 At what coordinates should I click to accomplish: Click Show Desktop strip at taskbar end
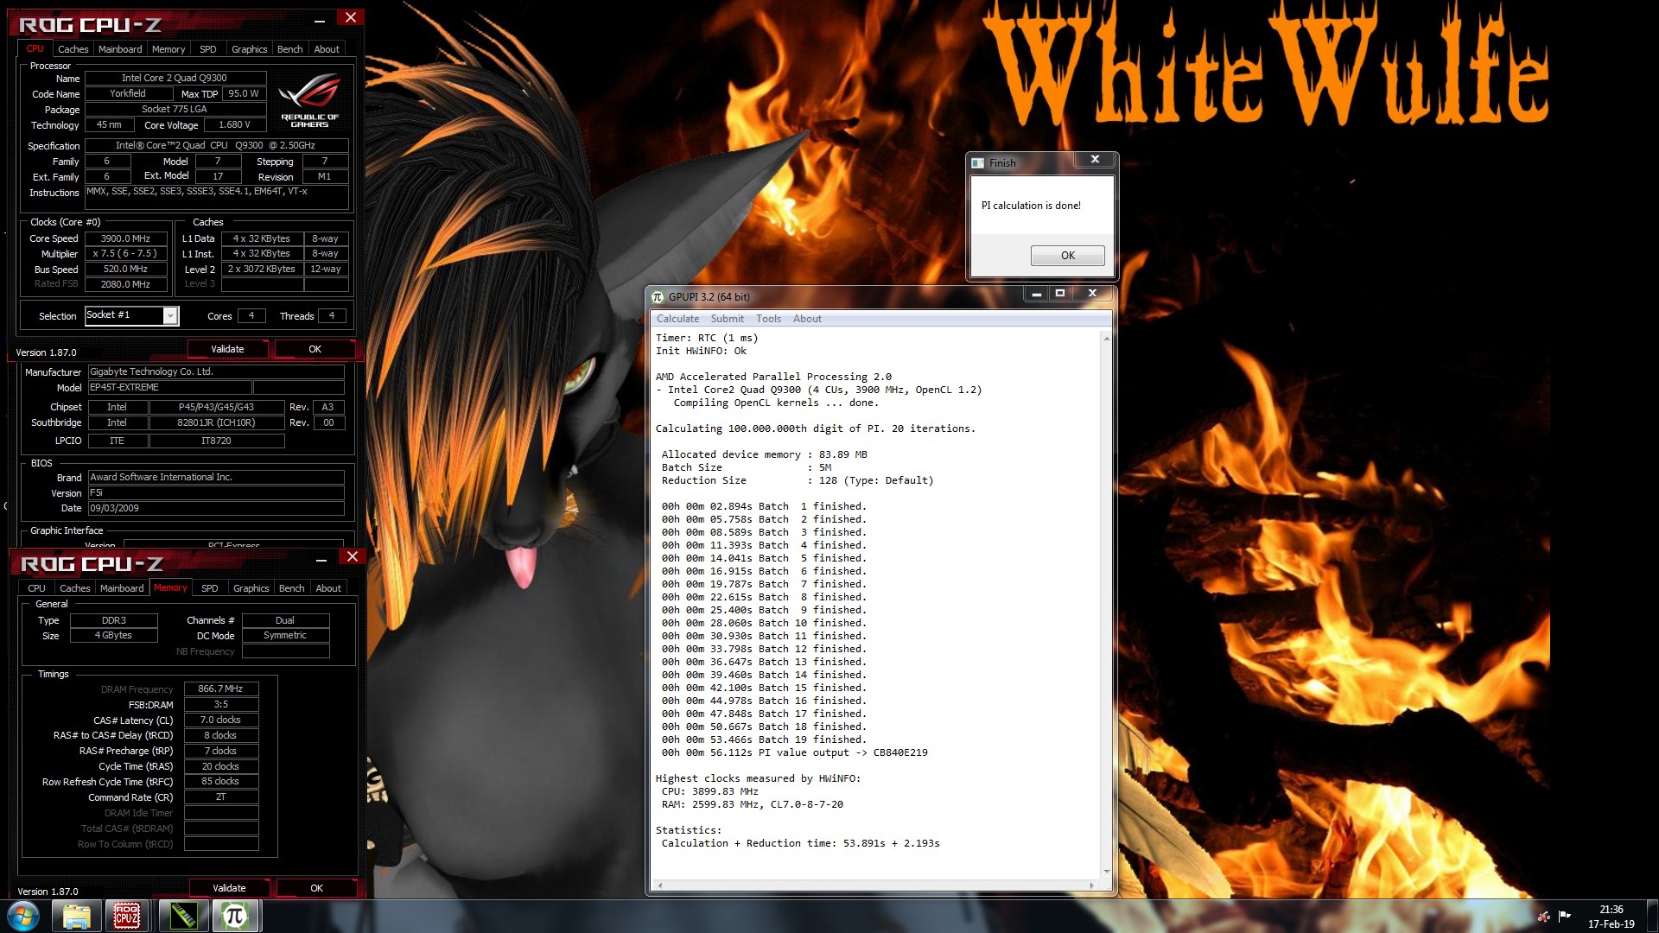1653,917
